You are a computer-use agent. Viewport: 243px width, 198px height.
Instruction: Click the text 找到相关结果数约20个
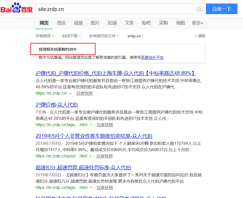pyautogui.click(x=58, y=49)
